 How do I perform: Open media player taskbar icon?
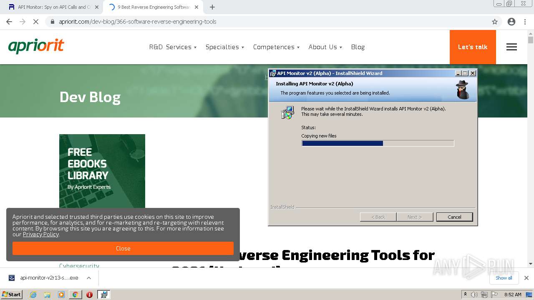tap(61, 295)
